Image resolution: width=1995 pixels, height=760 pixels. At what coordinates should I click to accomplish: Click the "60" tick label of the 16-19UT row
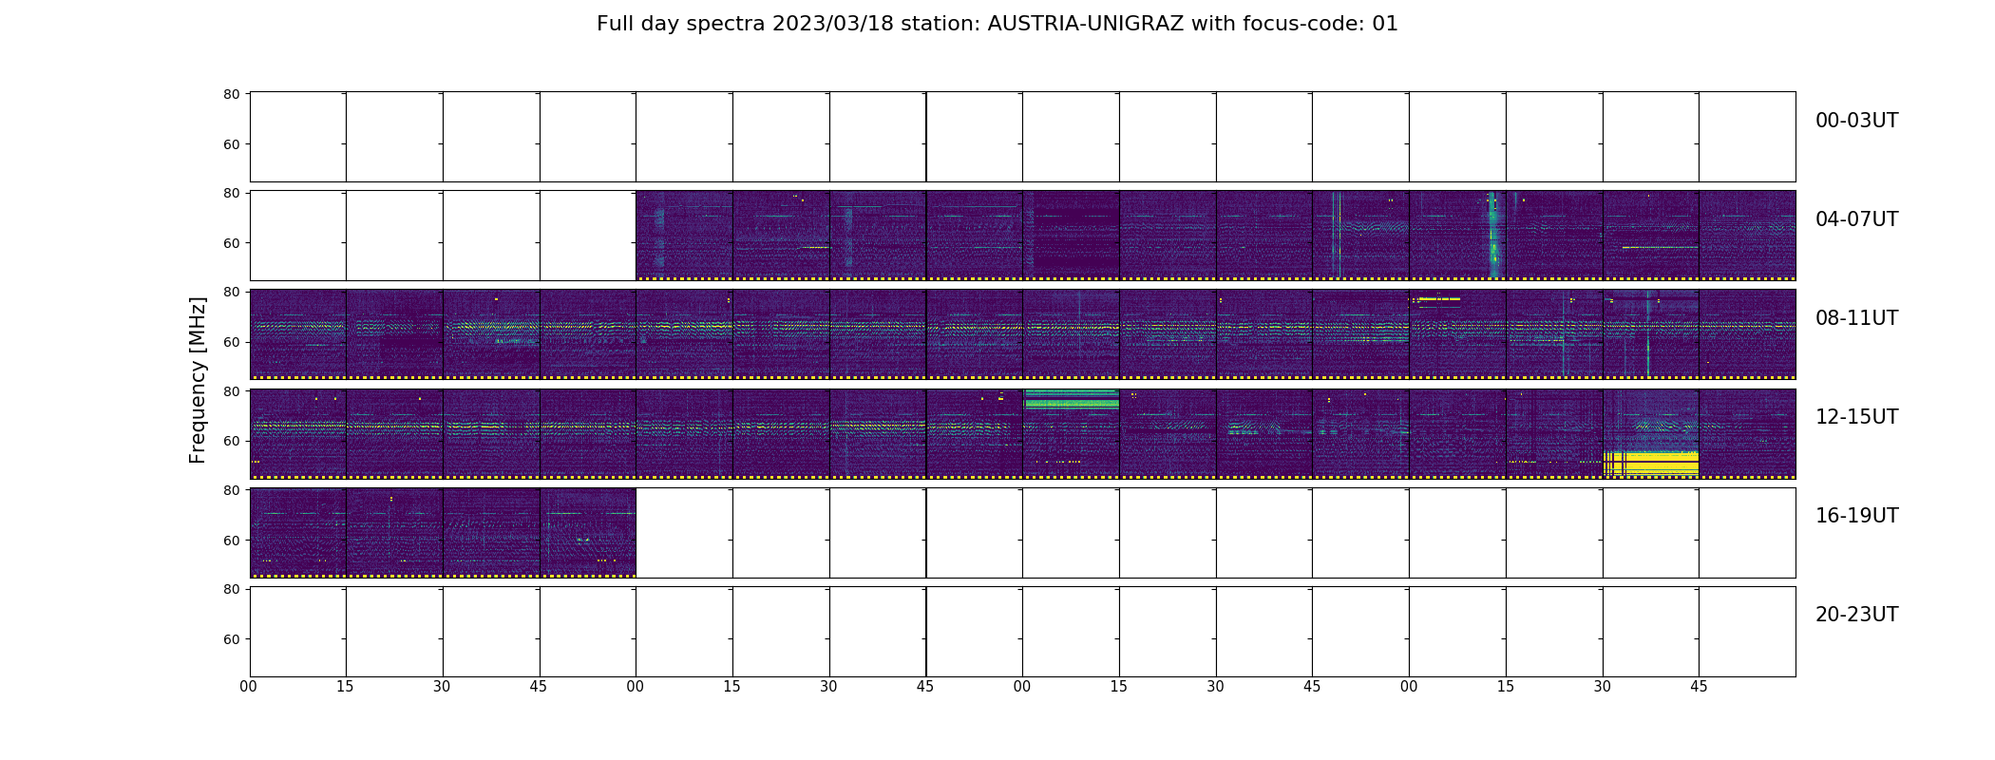pyautogui.click(x=231, y=540)
